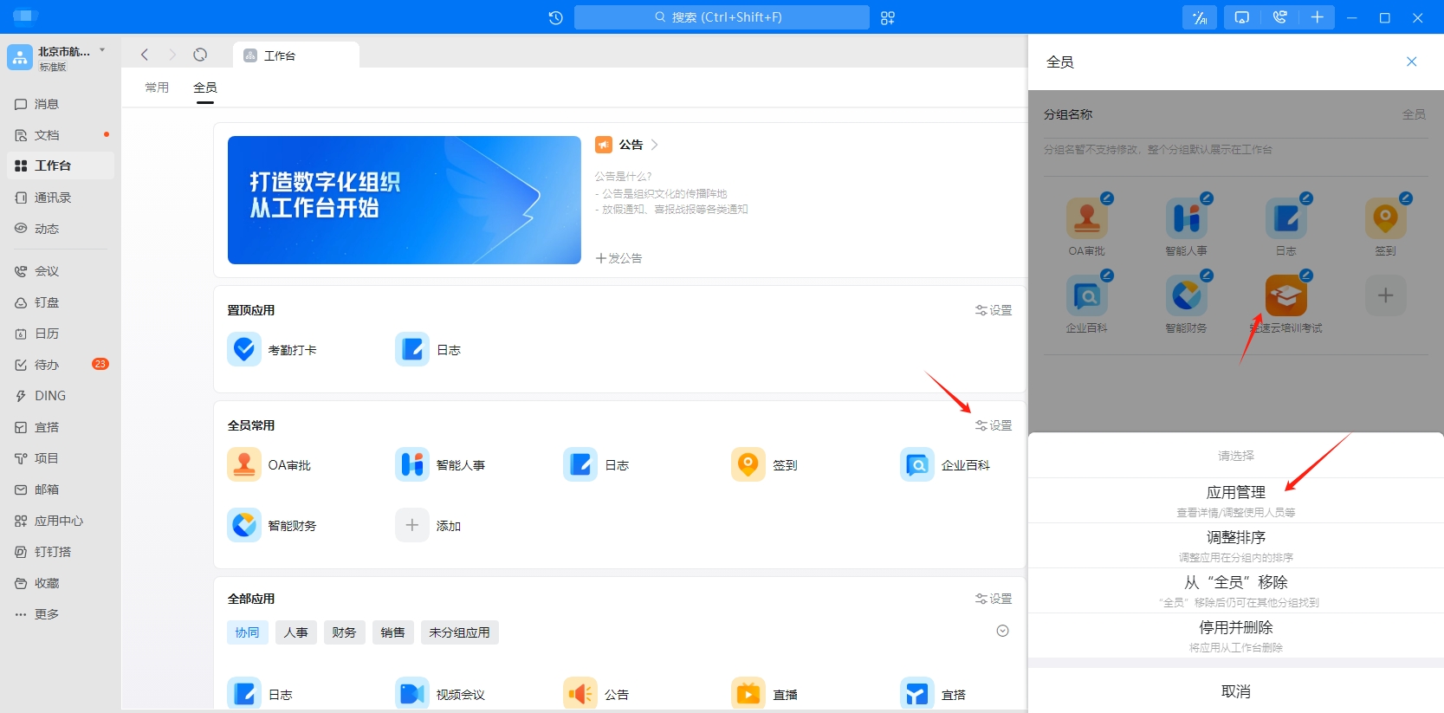Open the 钉盘 item in left sidebar

pyautogui.click(x=47, y=302)
